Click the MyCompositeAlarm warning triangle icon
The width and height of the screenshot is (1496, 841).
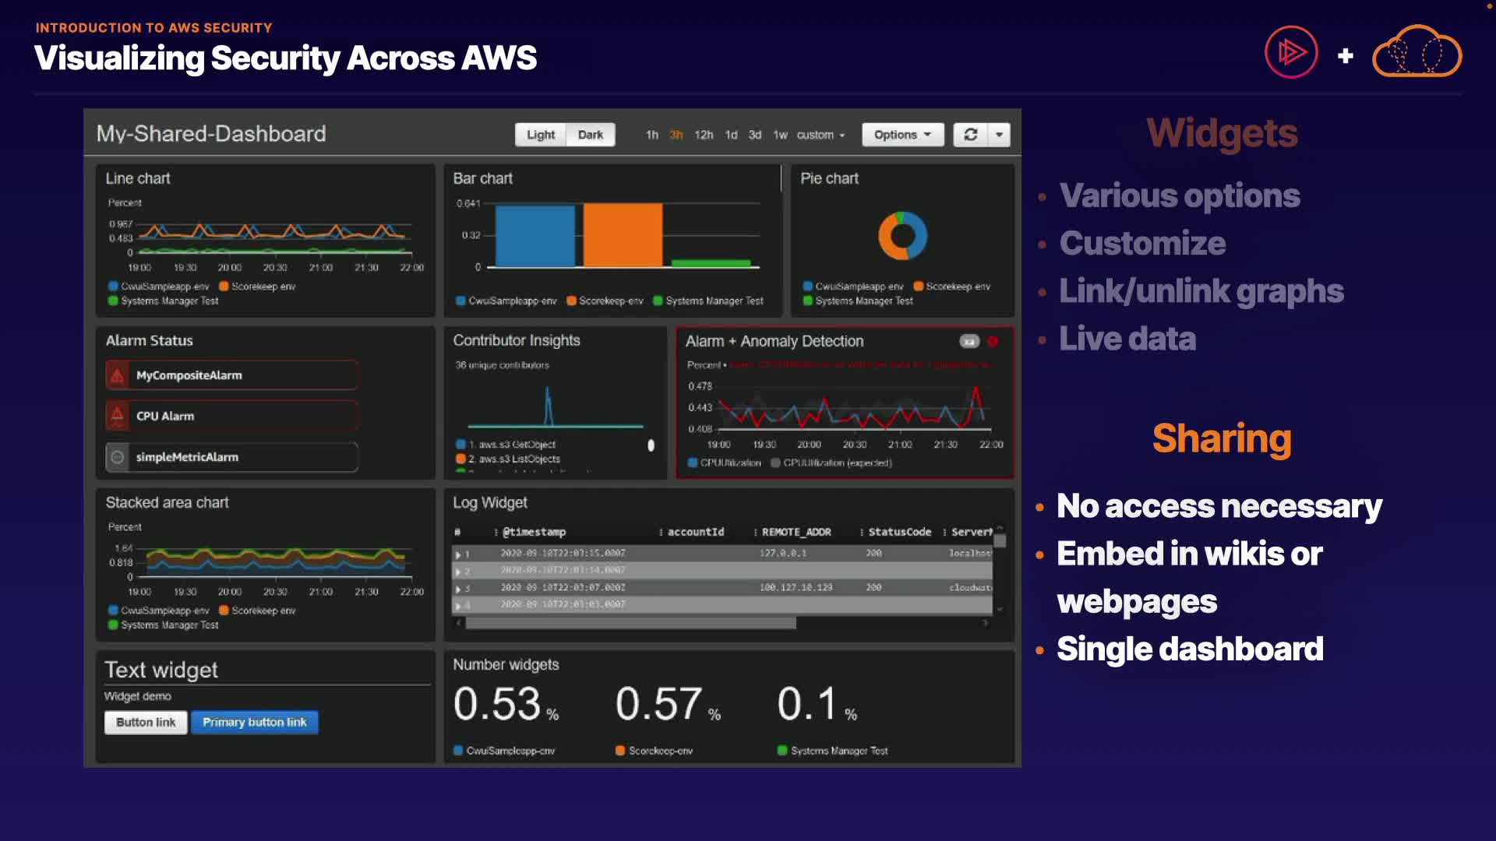(x=118, y=375)
